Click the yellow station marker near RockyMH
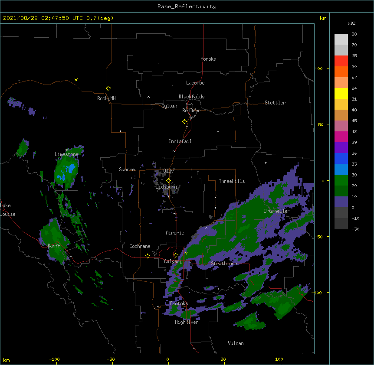The image size is (374, 365). (x=108, y=88)
